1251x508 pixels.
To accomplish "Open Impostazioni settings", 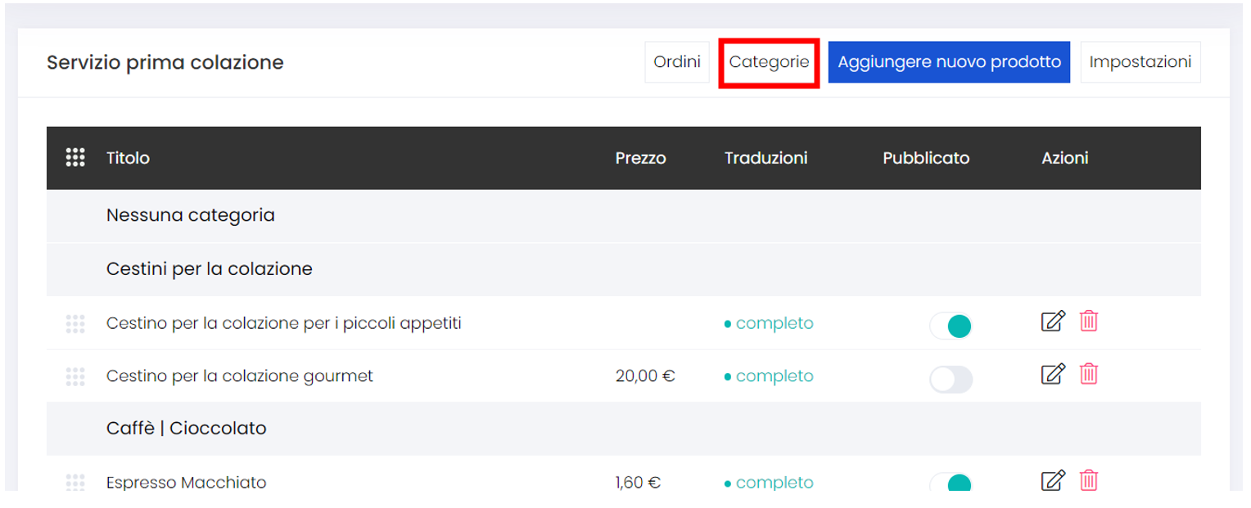I will (x=1140, y=62).
